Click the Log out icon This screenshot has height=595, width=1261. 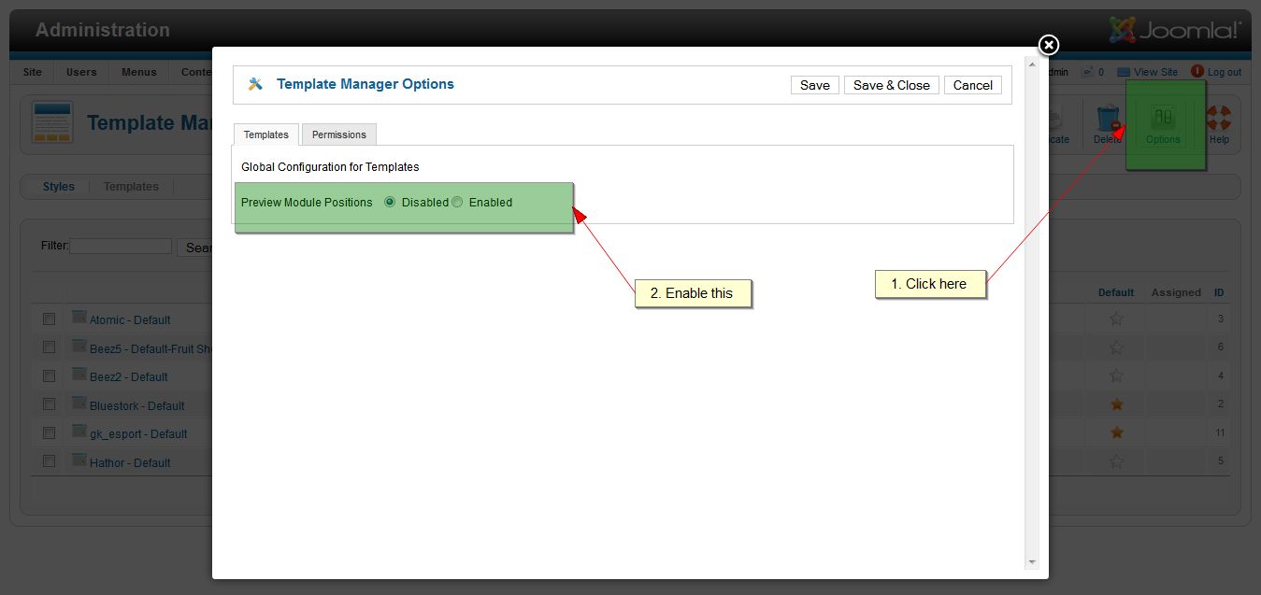[1197, 71]
